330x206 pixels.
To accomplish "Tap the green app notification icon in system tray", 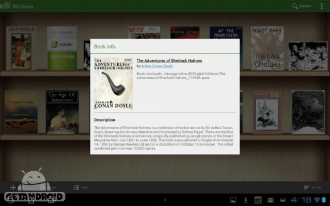I will click(x=258, y=200).
